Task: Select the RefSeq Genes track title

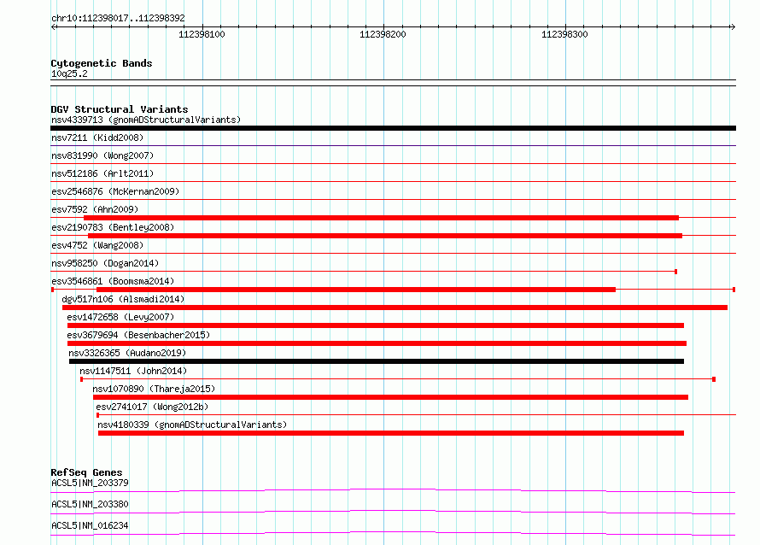Action: click(86, 472)
